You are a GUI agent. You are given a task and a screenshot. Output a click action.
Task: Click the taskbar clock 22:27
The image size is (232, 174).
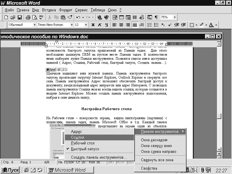click(221, 170)
